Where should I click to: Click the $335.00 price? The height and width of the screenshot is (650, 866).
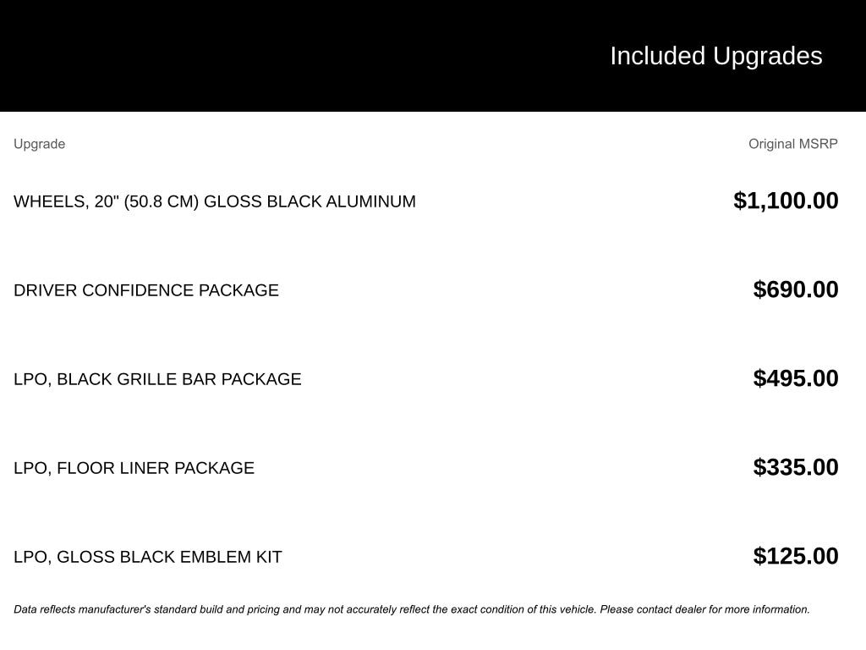[x=796, y=467]
